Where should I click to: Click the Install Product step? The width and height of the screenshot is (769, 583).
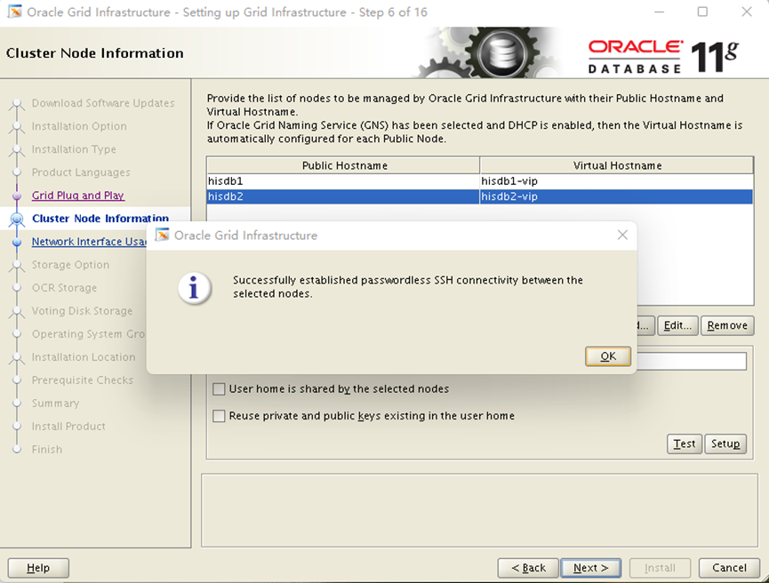[x=68, y=426]
